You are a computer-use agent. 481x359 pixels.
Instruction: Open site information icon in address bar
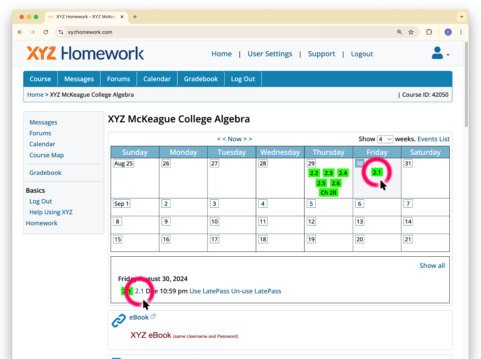click(x=61, y=32)
